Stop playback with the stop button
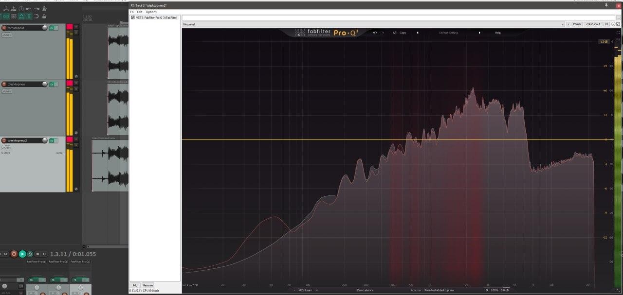This screenshot has height=295, width=623. (x=37, y=254)
